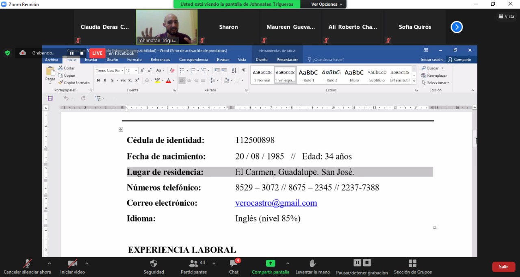The width and height of the screenshot is (520, 277).
Task: Click next arrow to show more participants
Action: 457,27
